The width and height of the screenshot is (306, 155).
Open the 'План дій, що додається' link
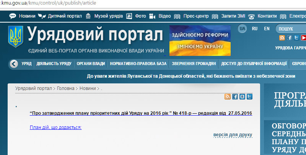(55, 127)
